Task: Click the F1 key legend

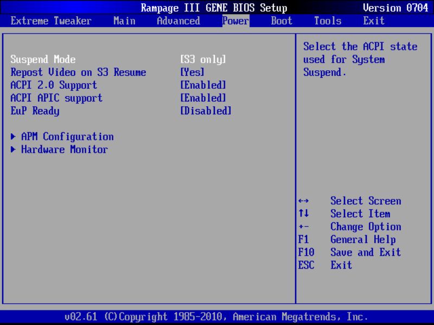Action: point(304,239)
